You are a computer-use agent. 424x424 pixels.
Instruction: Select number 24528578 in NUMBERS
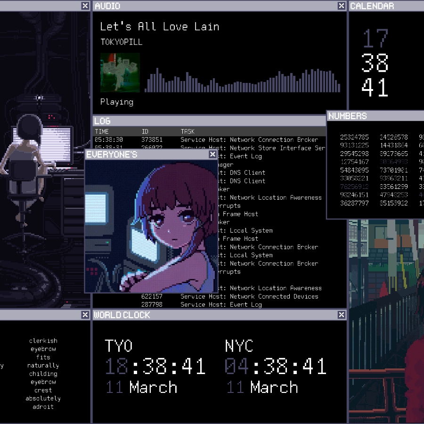tap(394, 137)
